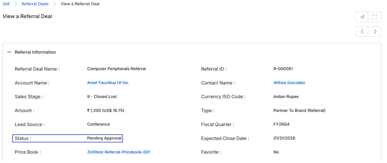Screen dimensions: 387x163
Task: Select 'View a Referral Deal' breadcrumb text
Action: [80, 4]
